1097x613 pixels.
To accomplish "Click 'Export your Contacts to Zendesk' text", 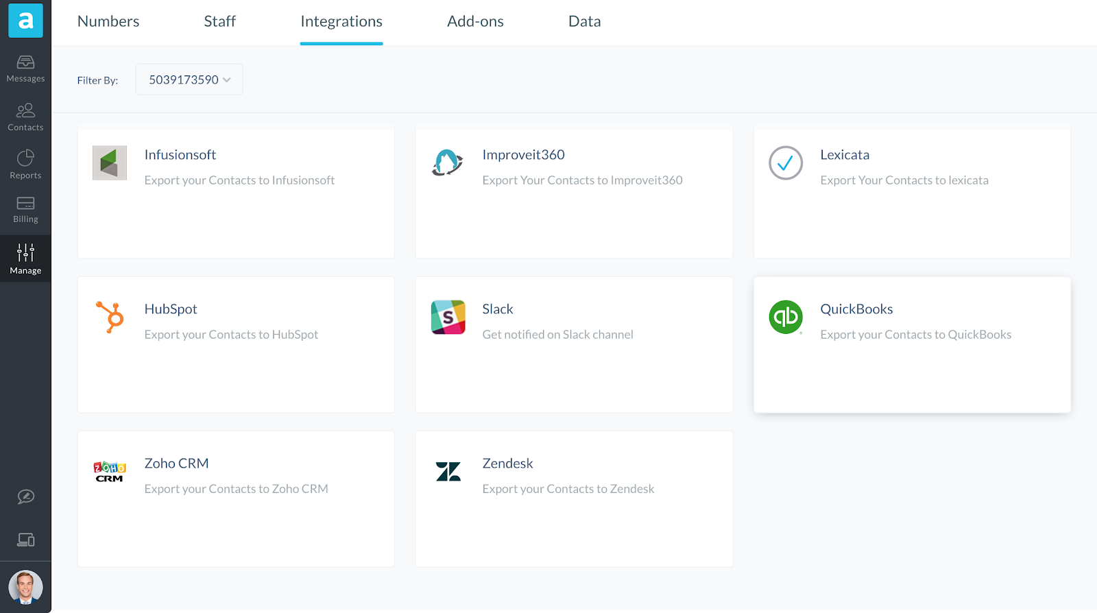I will [x=568, y=489].
